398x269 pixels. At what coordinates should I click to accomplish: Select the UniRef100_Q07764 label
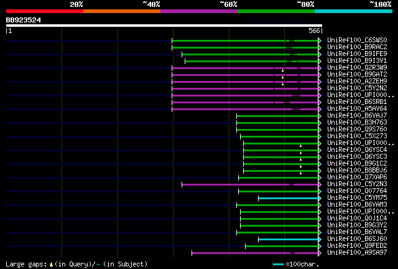[x=357, y=191]
